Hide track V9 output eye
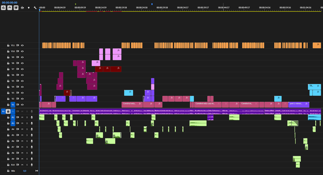The height and width of the screenshot is (175, 323). click(22, 57)
